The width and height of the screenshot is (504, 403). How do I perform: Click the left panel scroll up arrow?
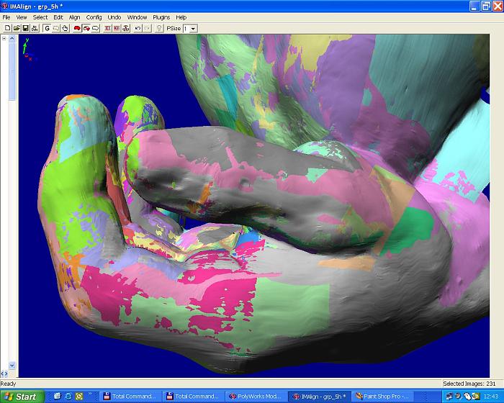[12, 39]
